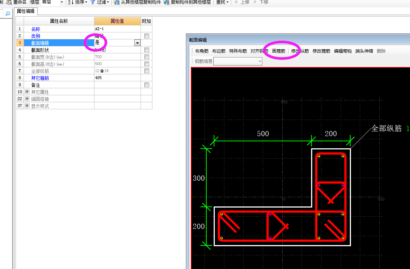Click the 布角筋 button
The image size is (410, 269).
point(201,51)
